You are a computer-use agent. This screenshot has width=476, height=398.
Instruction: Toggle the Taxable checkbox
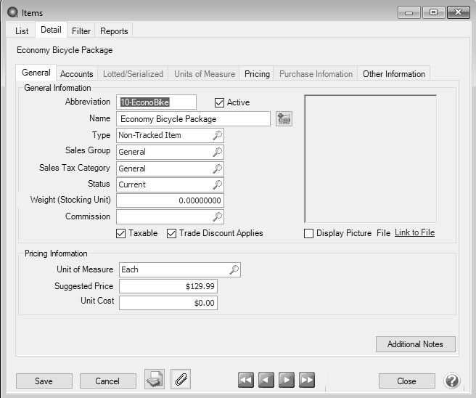coord(121,233)
